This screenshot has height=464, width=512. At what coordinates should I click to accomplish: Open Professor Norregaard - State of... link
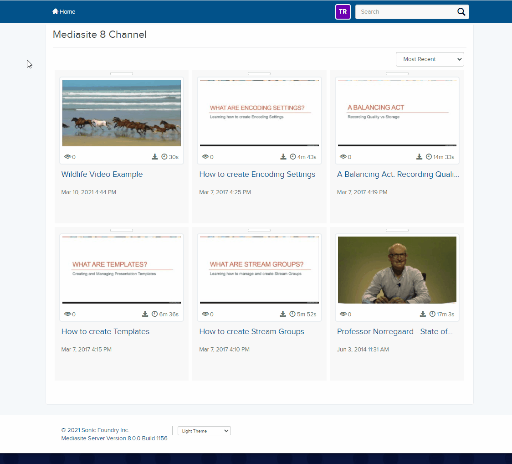[395, 331]
